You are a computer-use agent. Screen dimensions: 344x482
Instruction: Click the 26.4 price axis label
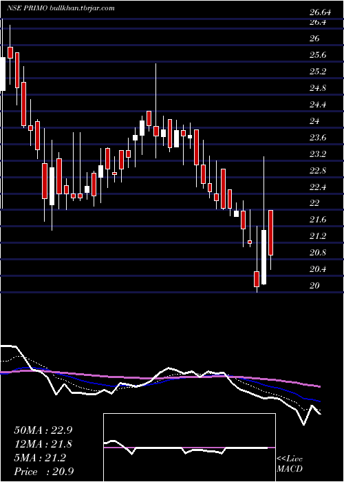pos(318,22)
